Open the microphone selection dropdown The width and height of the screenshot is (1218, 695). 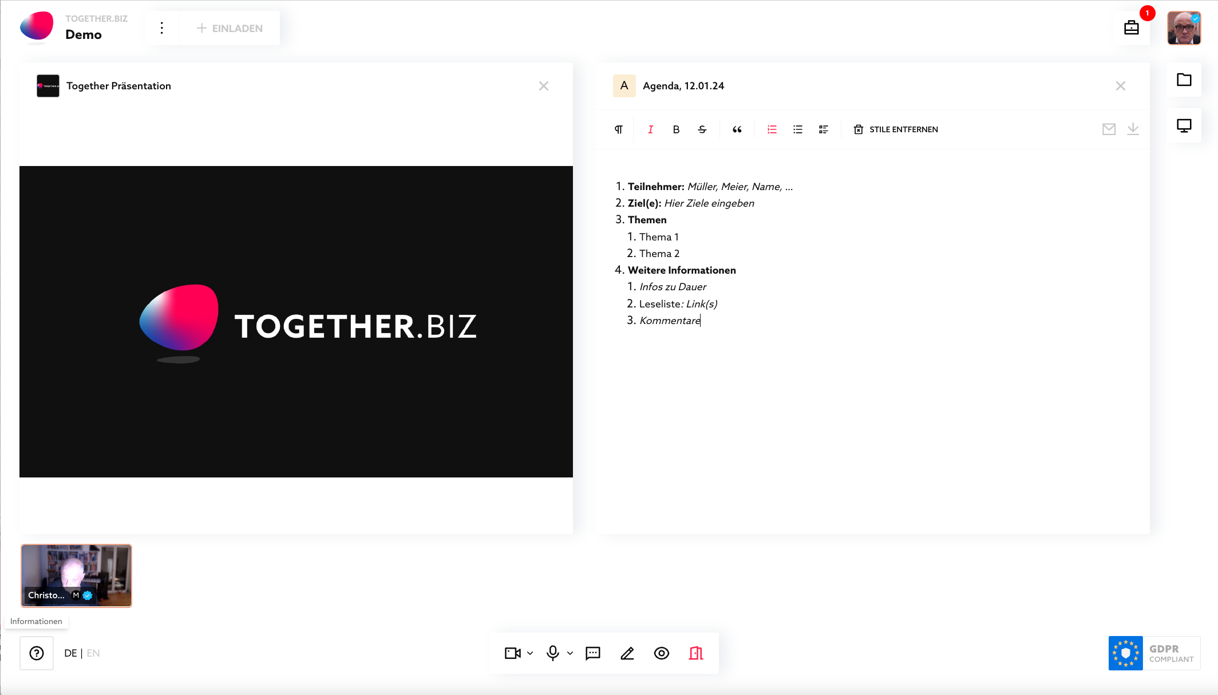pos(570,653)
